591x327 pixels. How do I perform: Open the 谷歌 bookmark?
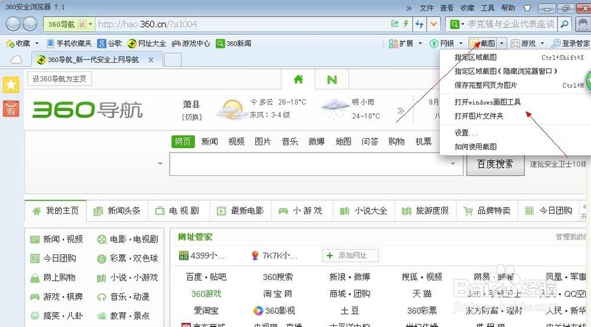coord(110,43)
